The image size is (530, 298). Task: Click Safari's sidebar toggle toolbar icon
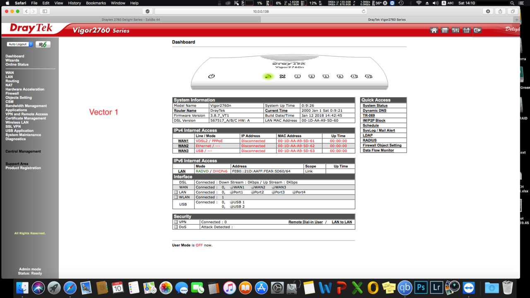pos(45,11)
